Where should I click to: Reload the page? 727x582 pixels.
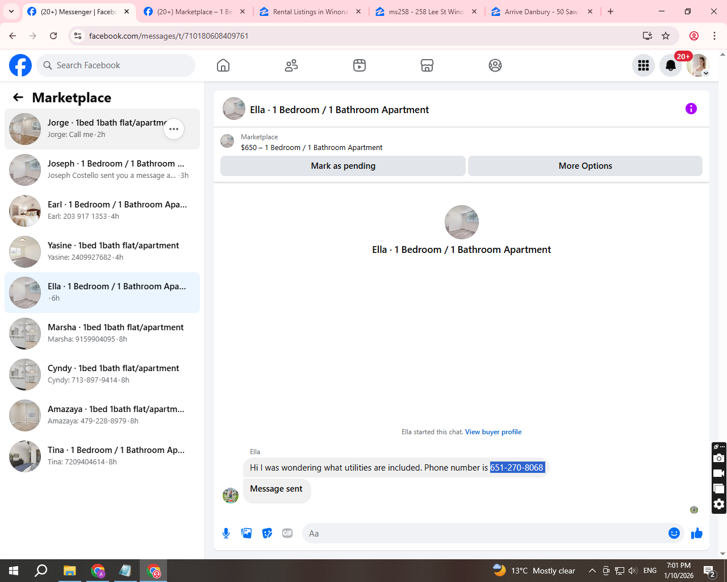click(53, 36)
